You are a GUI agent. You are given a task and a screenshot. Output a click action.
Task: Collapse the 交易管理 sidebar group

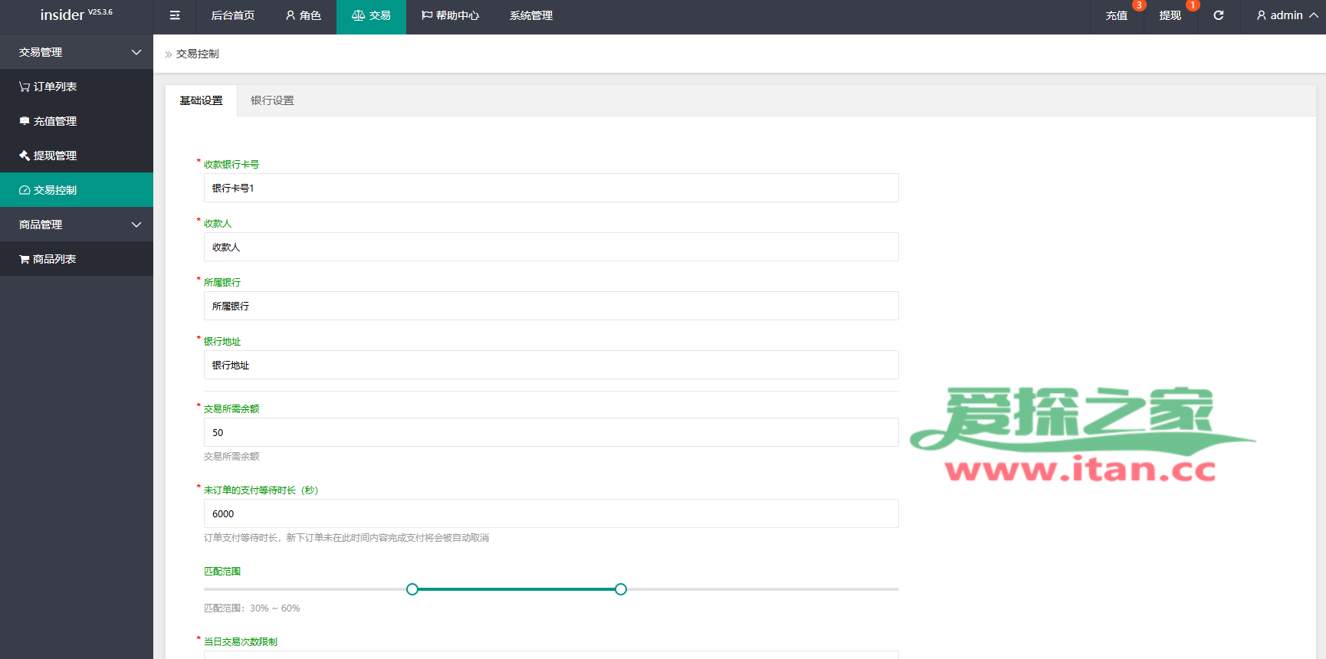[x=77, y=52]
